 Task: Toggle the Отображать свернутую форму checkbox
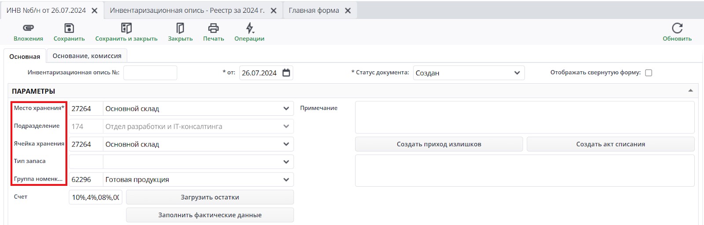pyautogui.click(x=649, y=73)
